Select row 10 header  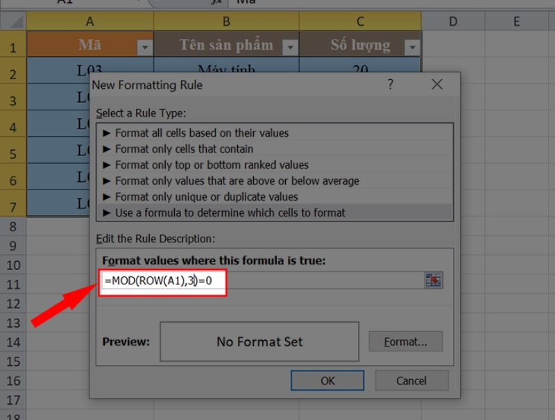[13, 265]
